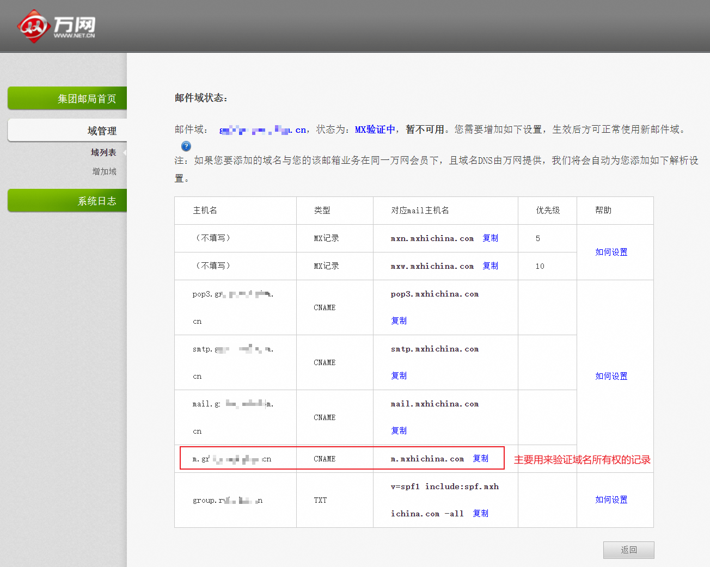Click the 主机名 column header

(x=205, y=211)
